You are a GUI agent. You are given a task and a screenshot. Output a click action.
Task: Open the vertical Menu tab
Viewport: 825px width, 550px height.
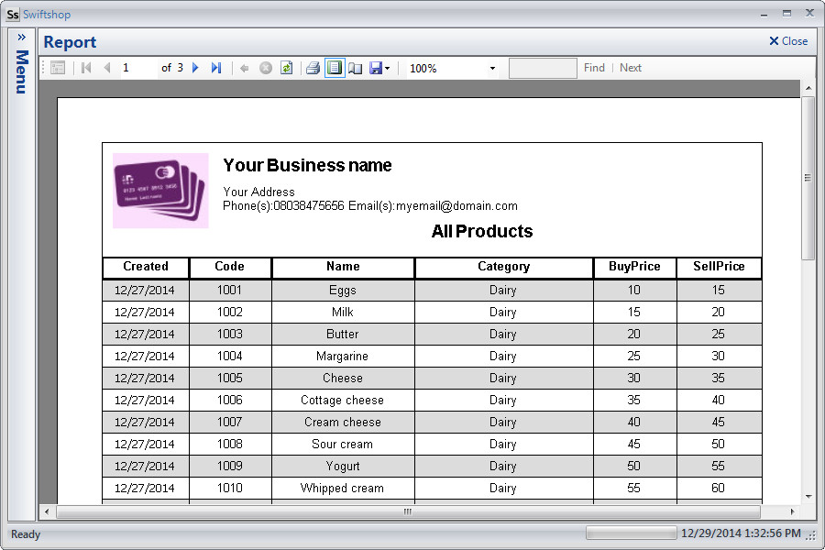click(x=22, y=71)
